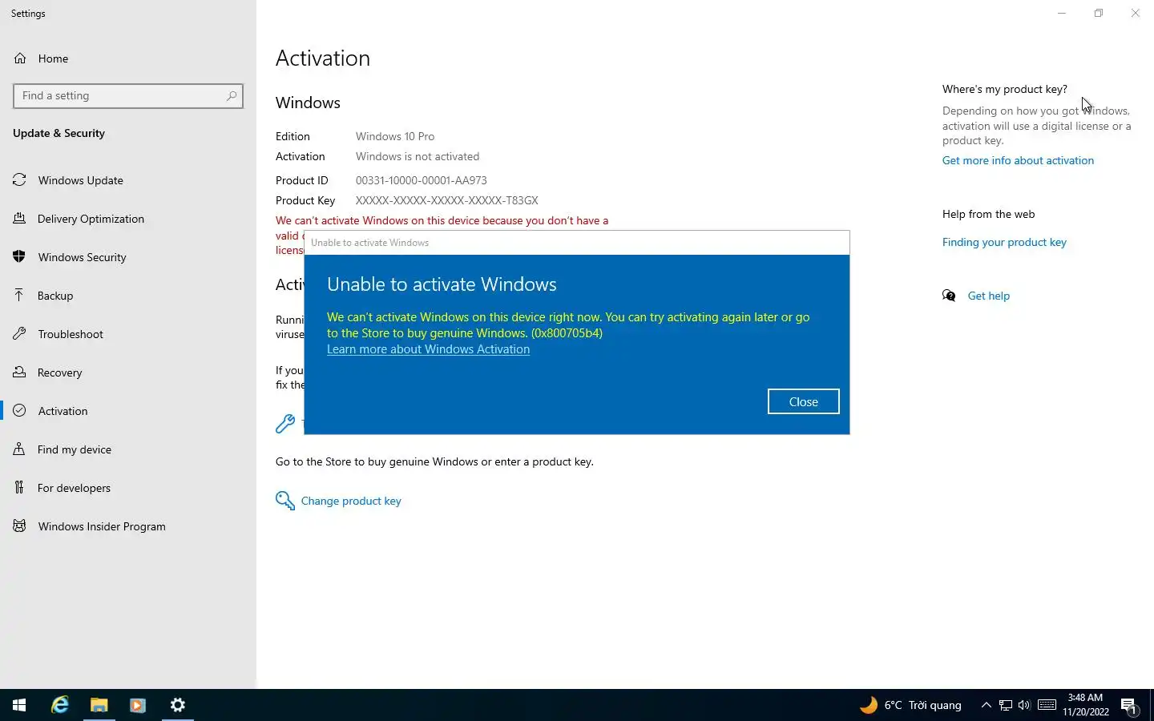
Task: Click the Windows 10 Pro edition text
Action: click(395, 136)
